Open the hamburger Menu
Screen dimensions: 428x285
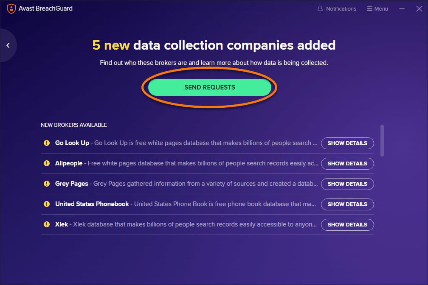click(x=377, y=9)
